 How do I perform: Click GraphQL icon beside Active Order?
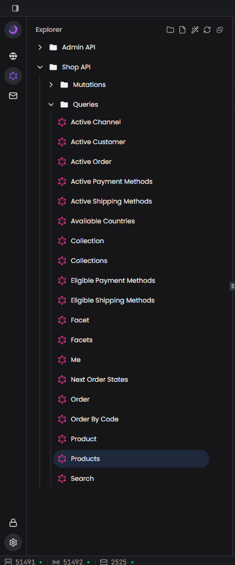(x=62, y=162)
